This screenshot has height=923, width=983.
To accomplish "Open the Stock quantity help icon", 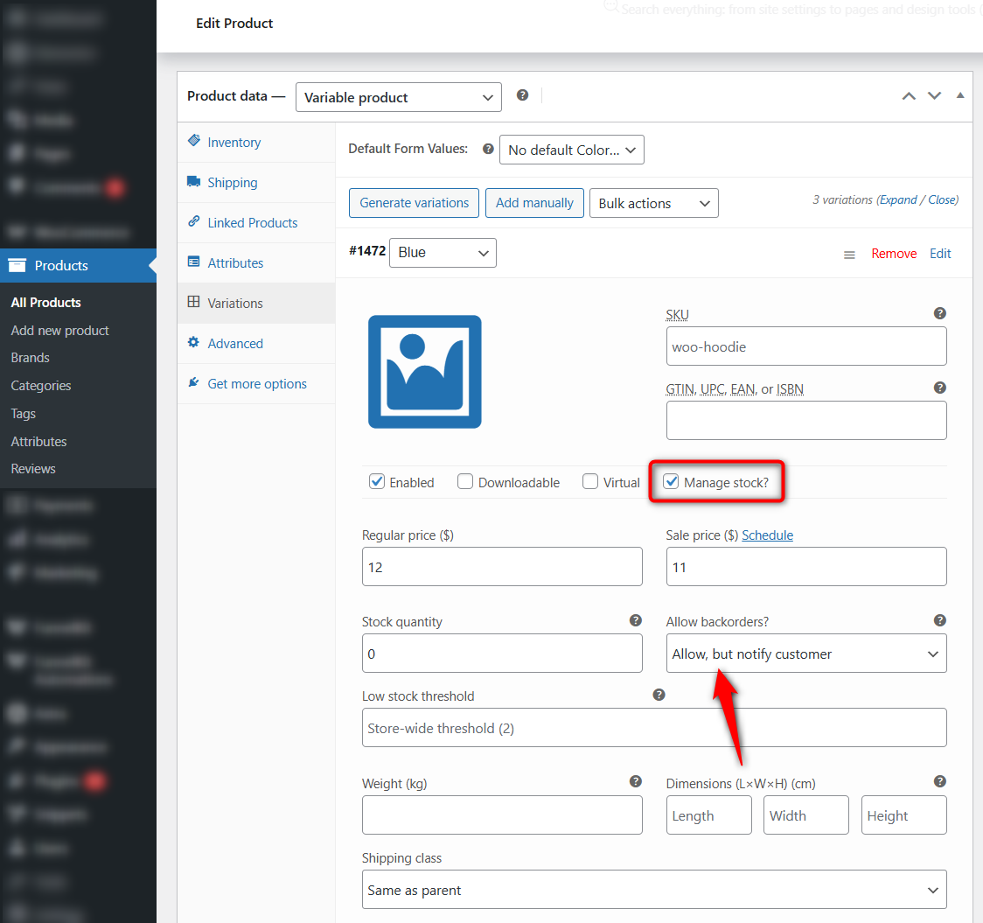I will (x=635, y=619).
